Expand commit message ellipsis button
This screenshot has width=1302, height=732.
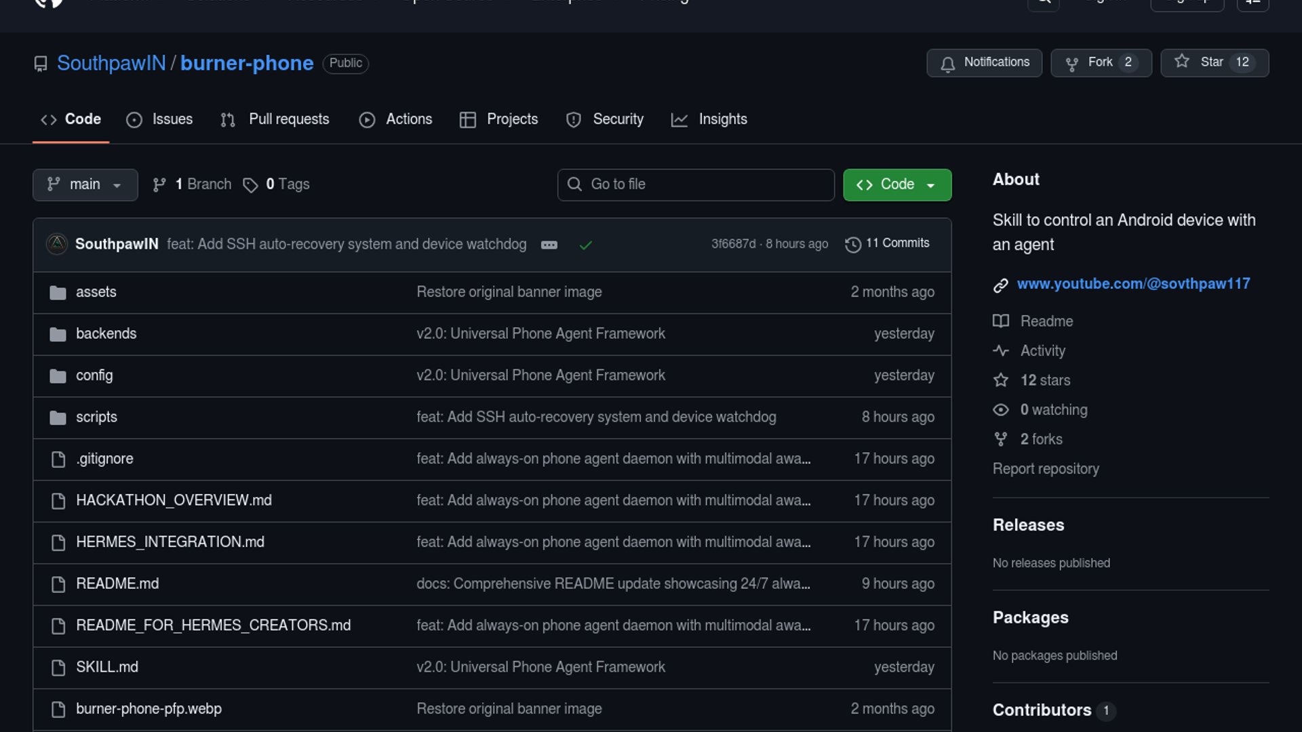click(549, 245)
